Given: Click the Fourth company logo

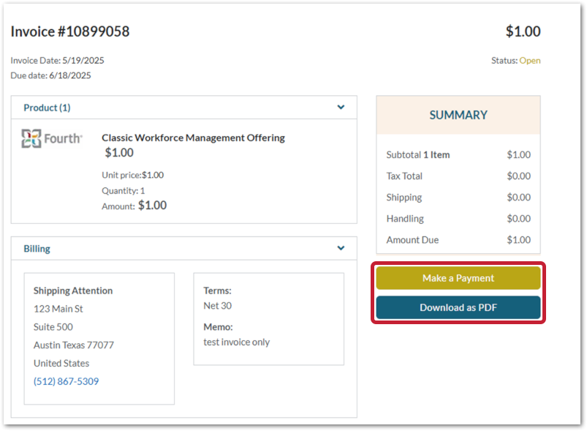Looking at the screenshot, I should coord(52,138).
